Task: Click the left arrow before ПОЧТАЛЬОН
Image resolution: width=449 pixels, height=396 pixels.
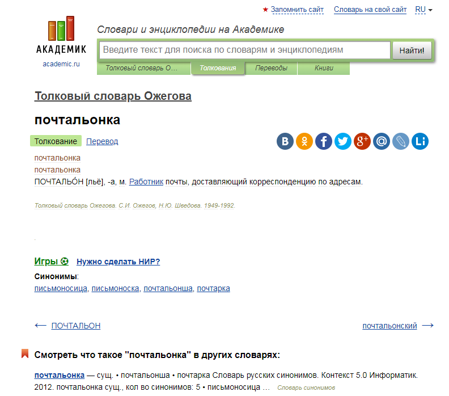Action: [x=40, y=326]
